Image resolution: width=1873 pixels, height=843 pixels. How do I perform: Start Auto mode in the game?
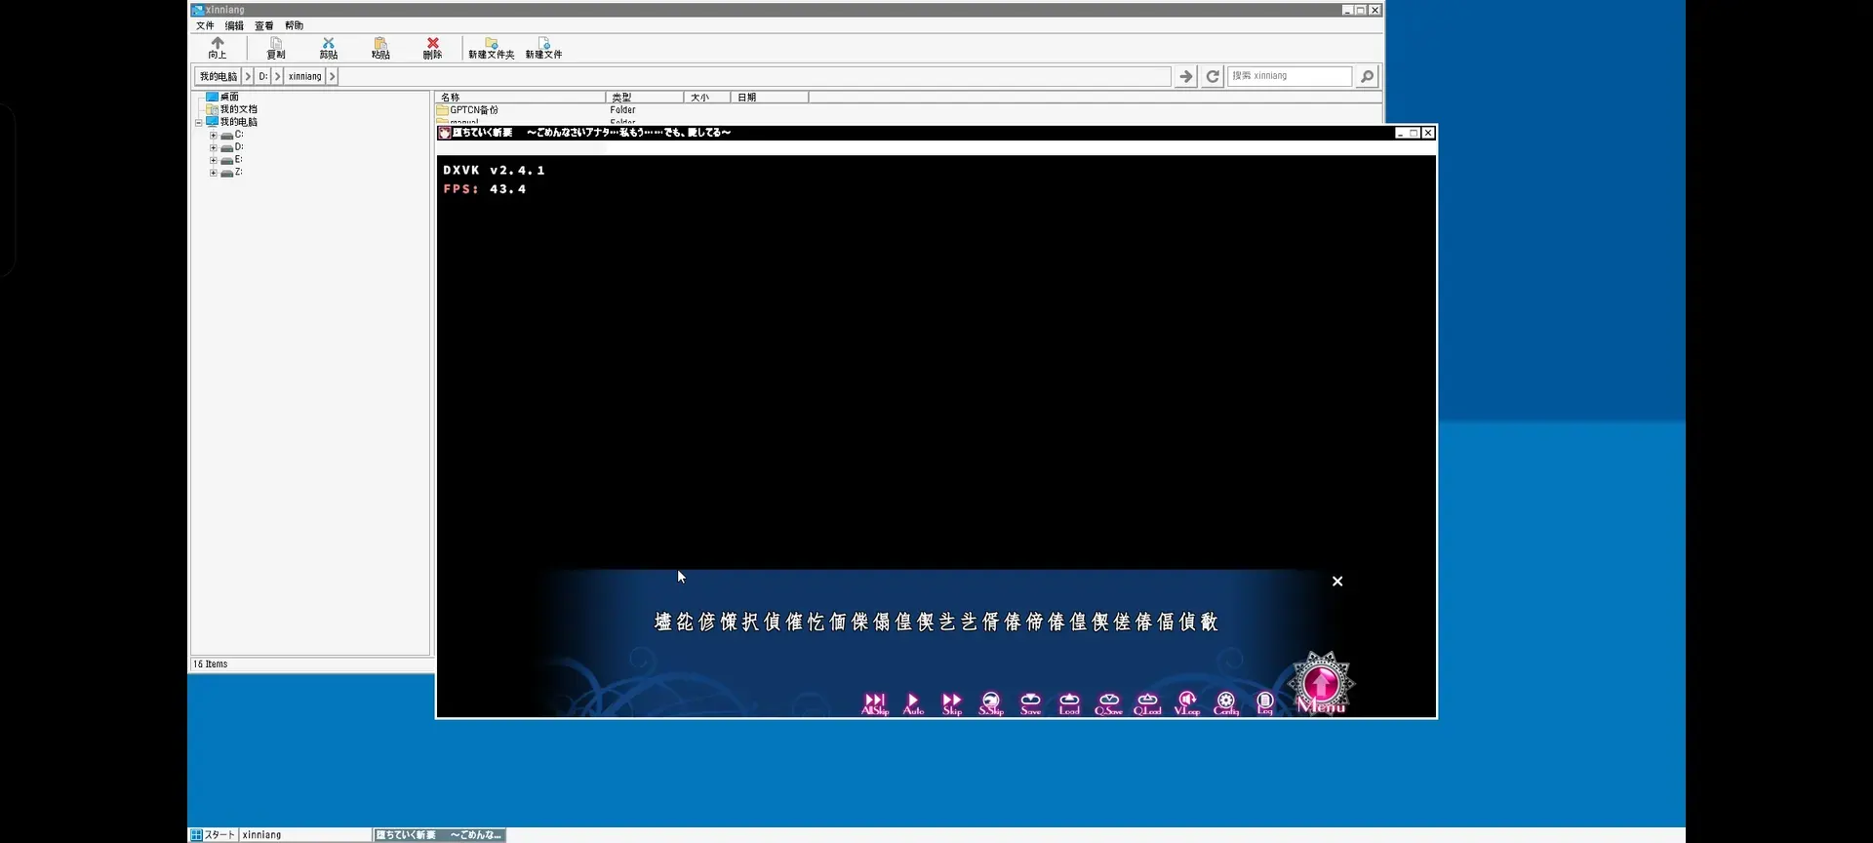pyautogui.click(x=913, y=703)
